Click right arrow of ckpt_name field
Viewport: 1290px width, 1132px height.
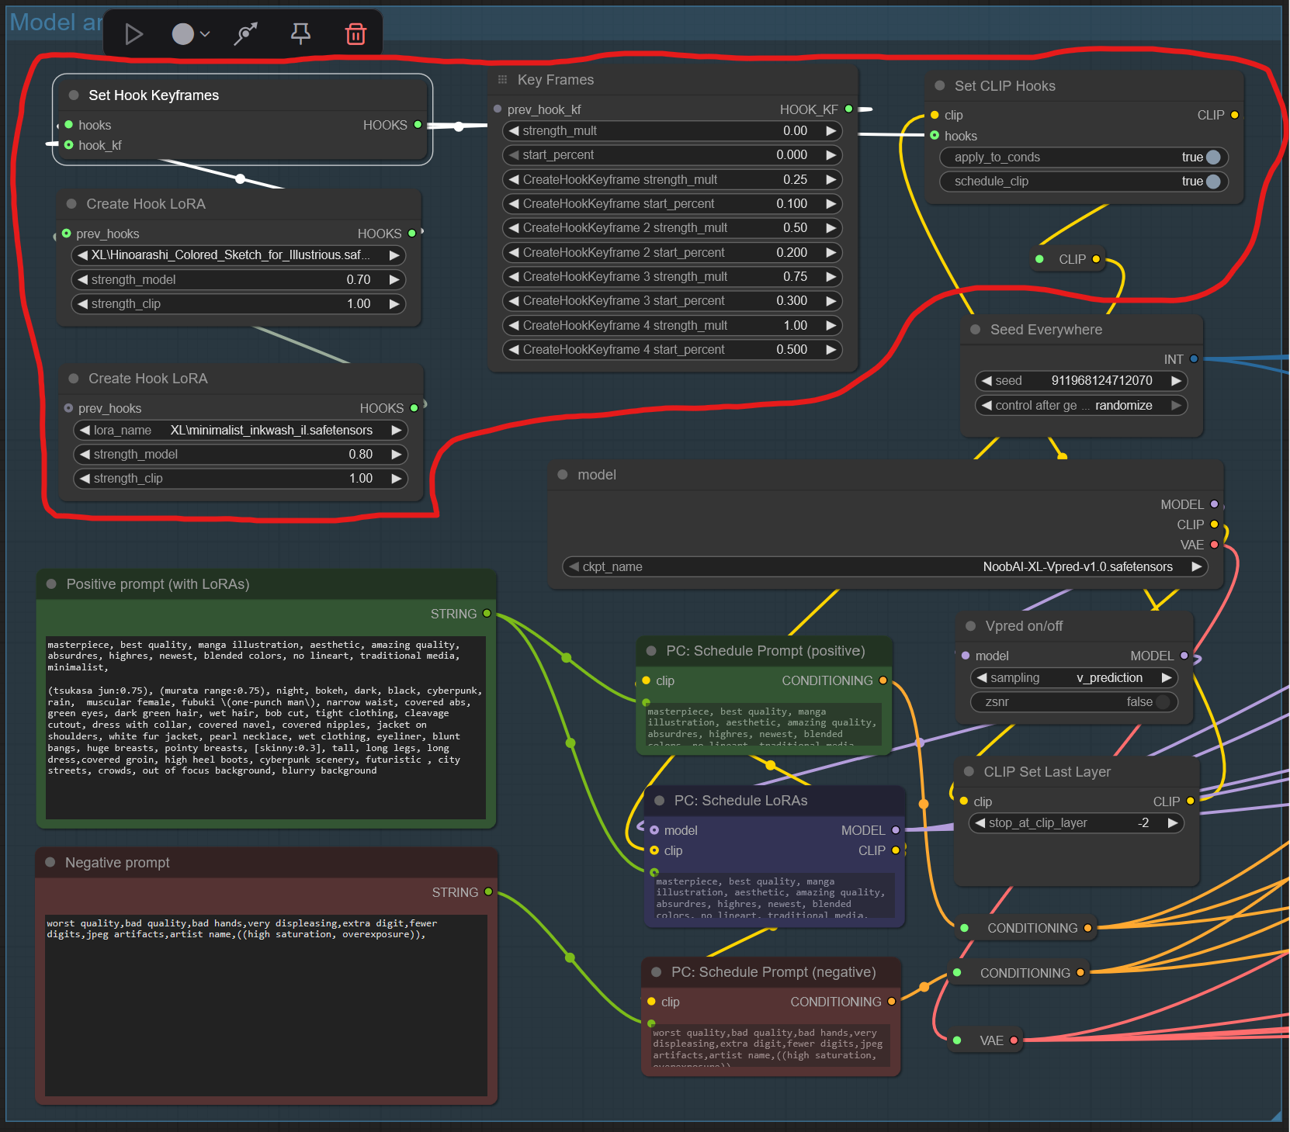pyautogui.click(x=1197, y=567)
